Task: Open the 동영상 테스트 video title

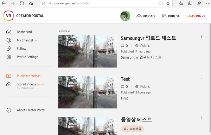Action: [x=136, y=120]
